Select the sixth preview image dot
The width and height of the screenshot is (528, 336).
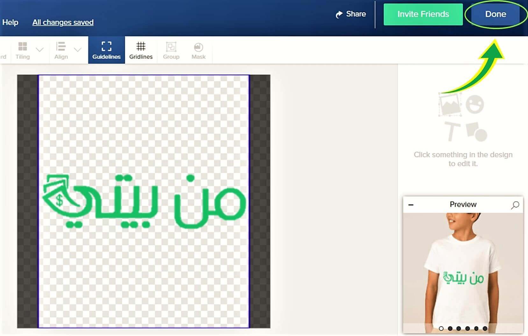pyautogui.click(x=485, y=328)
